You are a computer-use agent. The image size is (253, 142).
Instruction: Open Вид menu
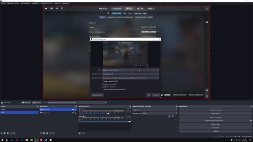pyautogui.click(x=17, y=4)
